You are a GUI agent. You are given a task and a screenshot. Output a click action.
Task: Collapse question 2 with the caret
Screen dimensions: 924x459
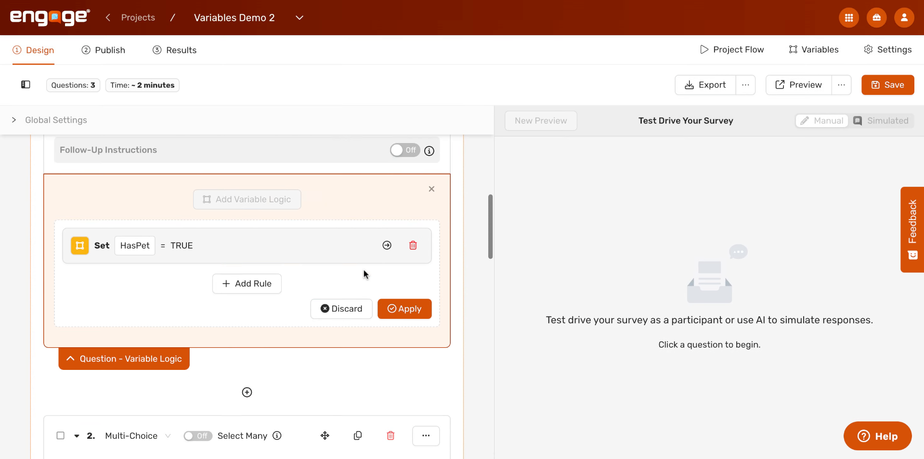click(77, 436)
